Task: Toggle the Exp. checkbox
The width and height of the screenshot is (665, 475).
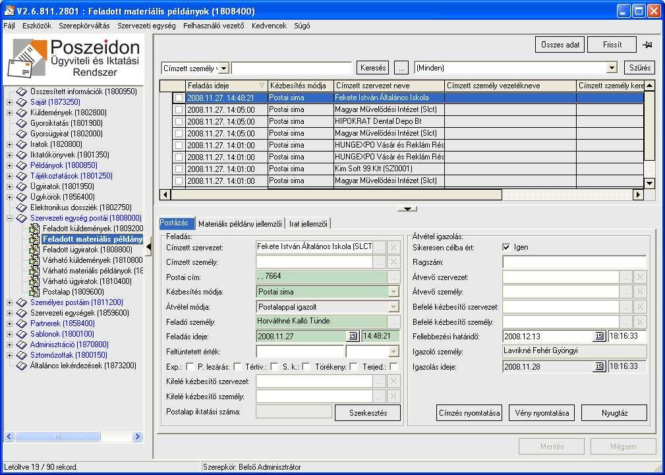Action: (190, 366)
